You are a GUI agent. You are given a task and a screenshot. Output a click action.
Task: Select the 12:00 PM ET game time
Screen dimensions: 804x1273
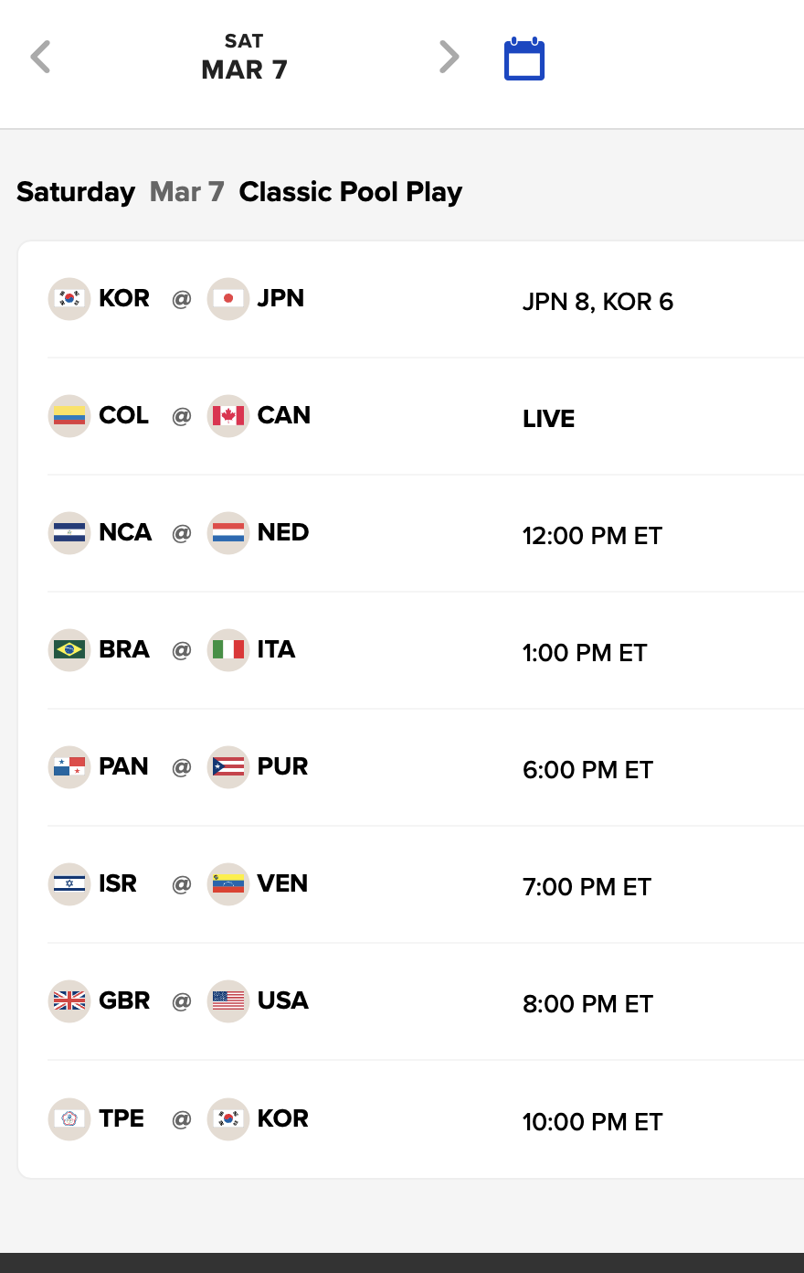(592, 536)
